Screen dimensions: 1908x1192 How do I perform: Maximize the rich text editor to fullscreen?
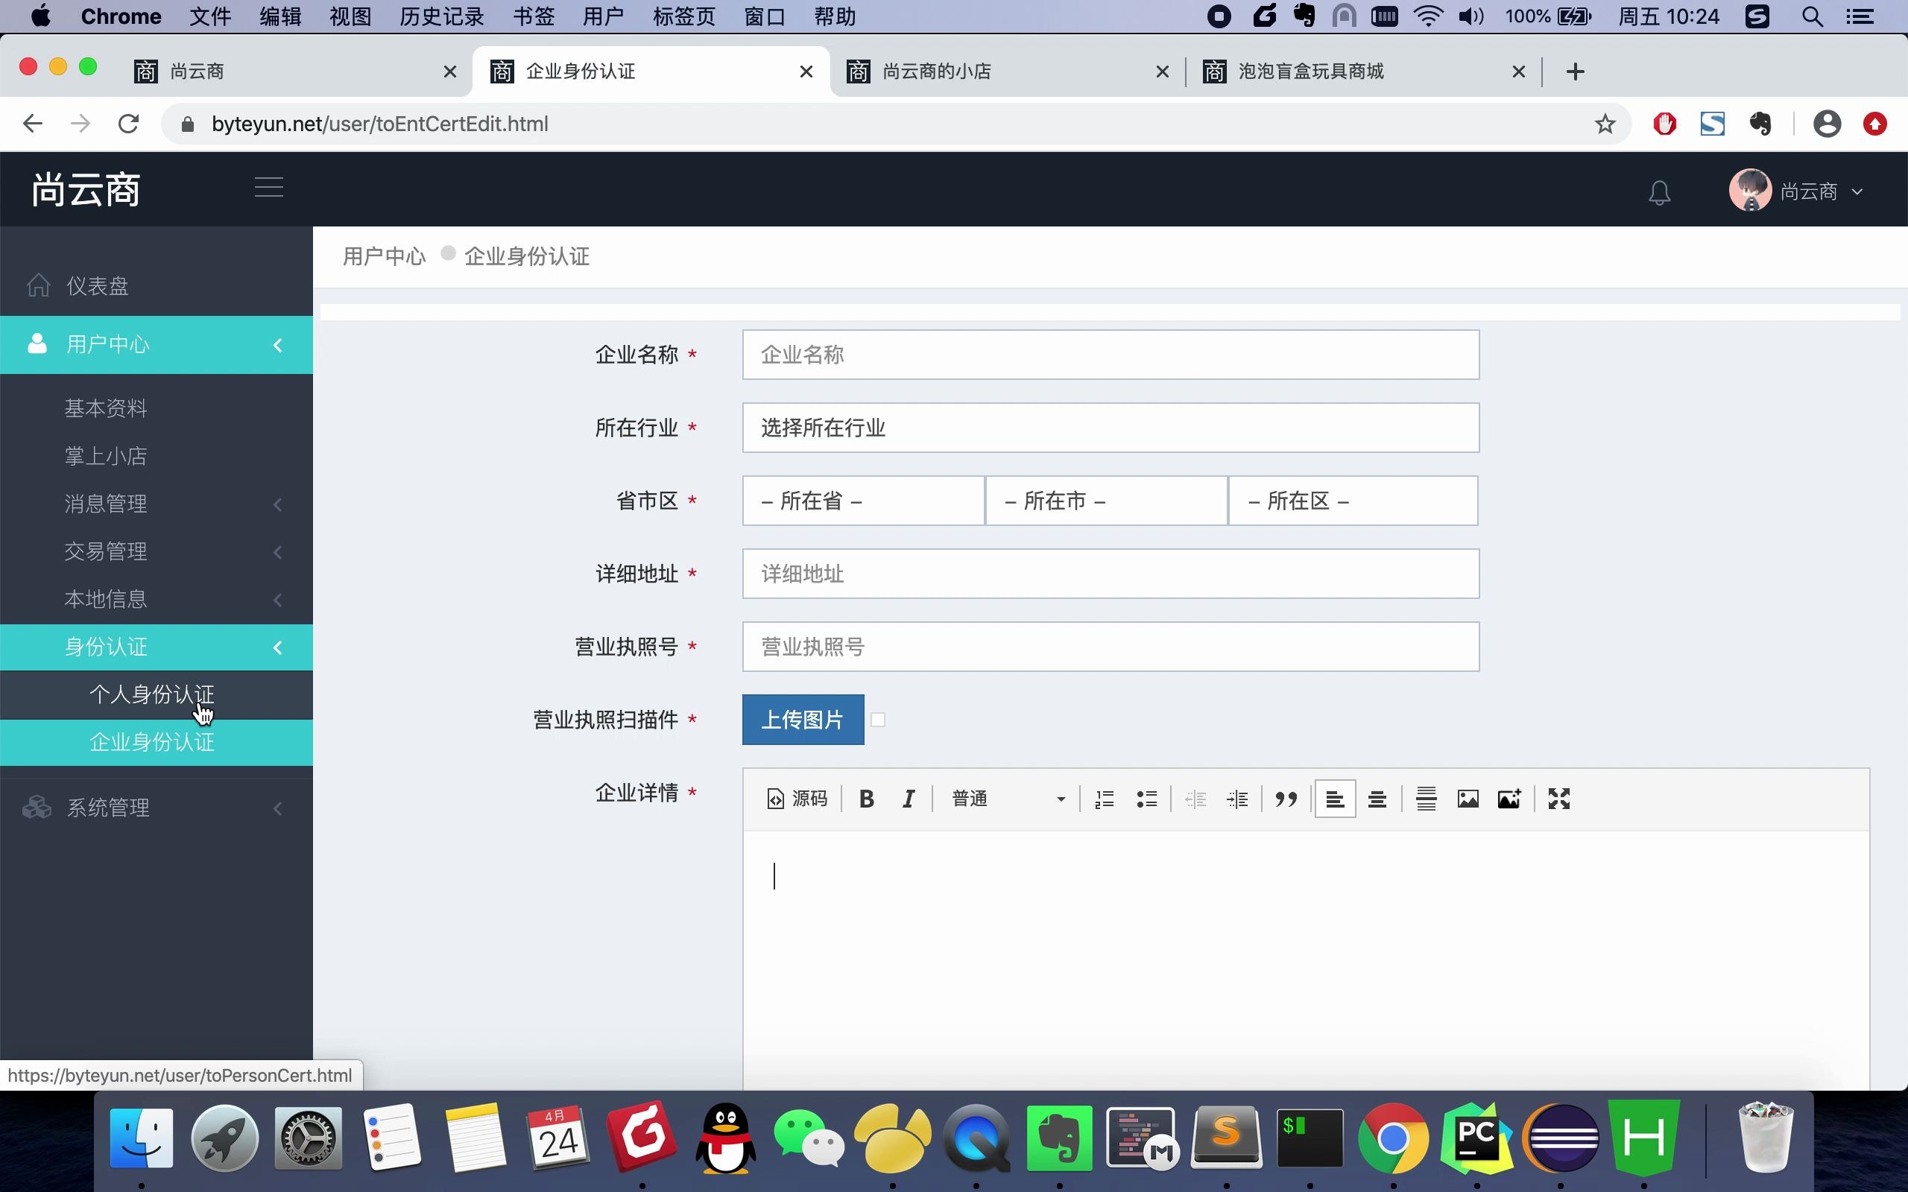click(x=1558, y=799)
